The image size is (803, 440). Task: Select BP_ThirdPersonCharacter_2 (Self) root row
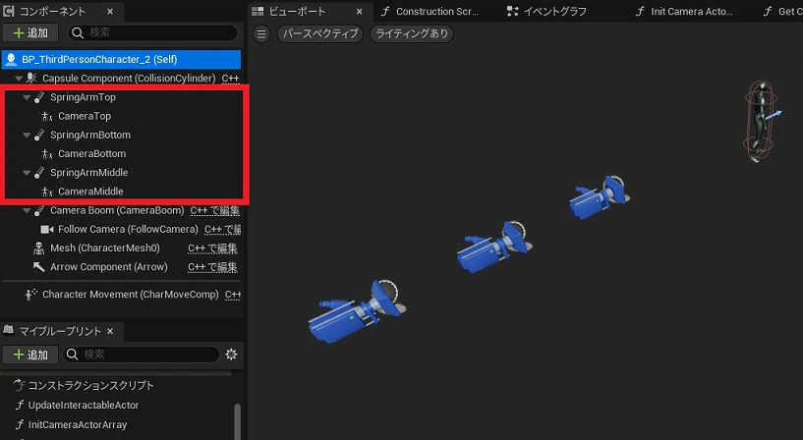point(121,59)
